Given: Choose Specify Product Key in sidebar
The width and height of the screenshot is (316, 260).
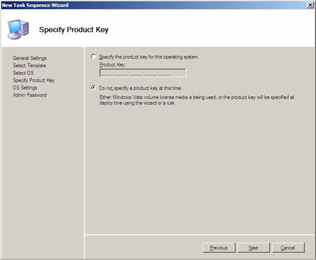Looking at the screenshot, I should [34, 80].
